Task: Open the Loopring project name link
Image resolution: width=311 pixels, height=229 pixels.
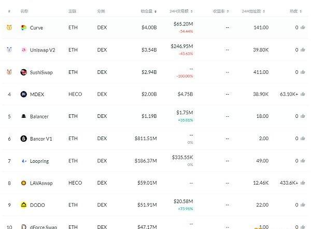Action: pyautogui.click(x=39, y=161)
